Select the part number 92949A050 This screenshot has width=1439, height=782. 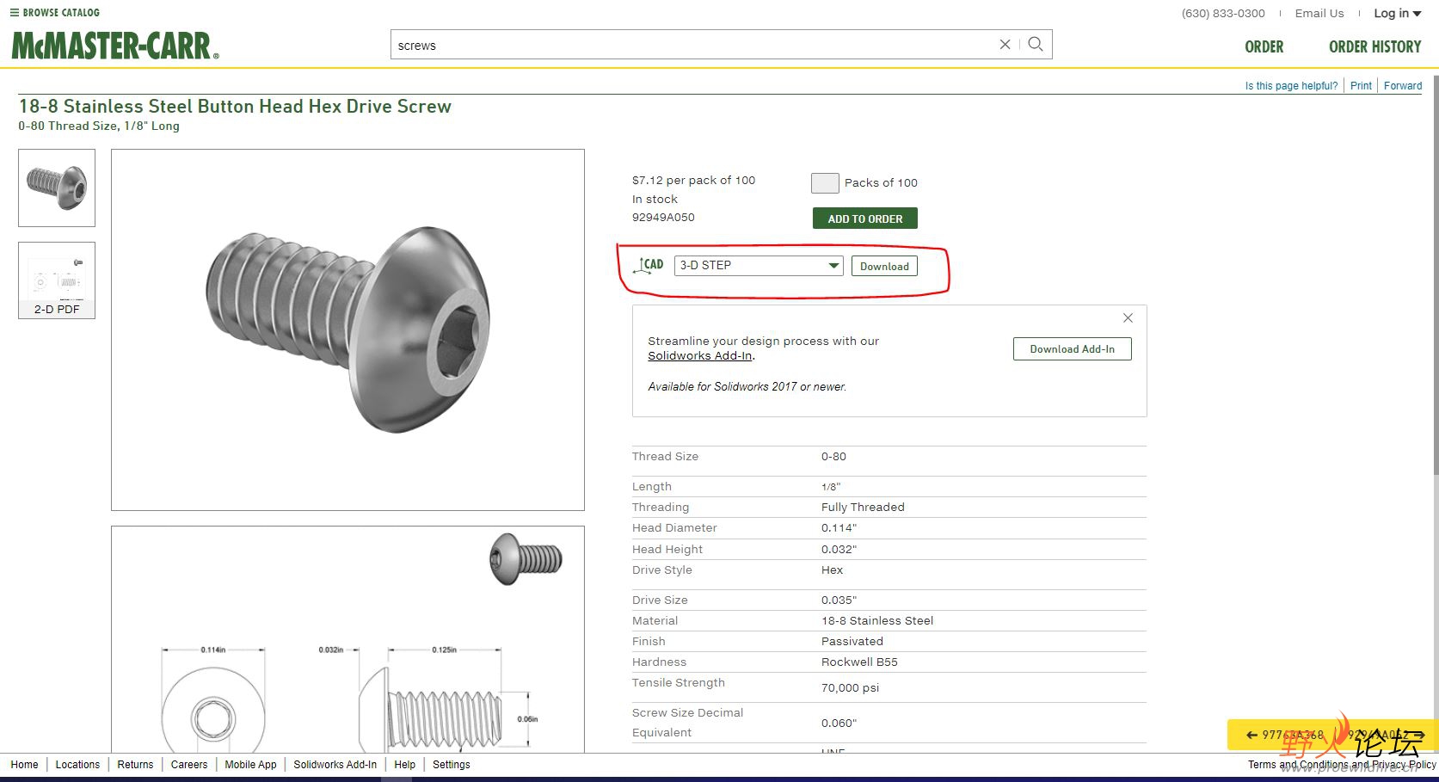pos(663,218)
